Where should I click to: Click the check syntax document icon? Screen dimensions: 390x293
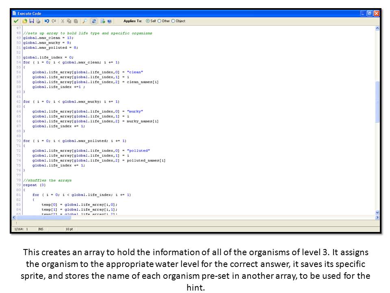pos(103,21)
